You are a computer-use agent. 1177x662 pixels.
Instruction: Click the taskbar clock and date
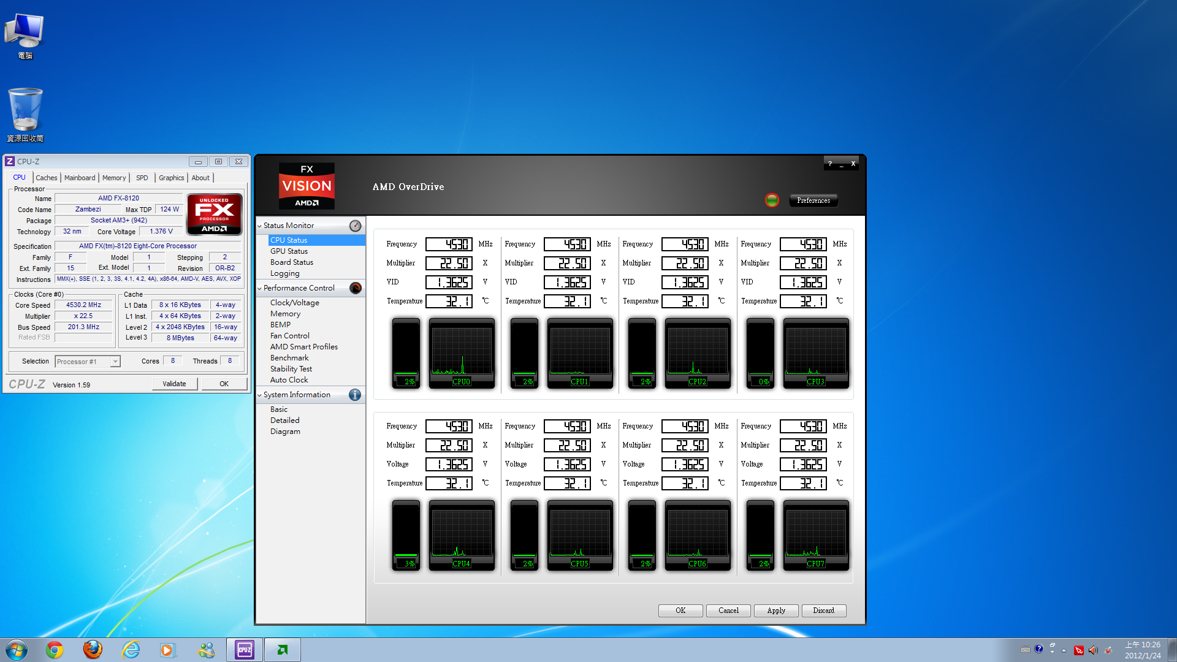coord(1143,650)
